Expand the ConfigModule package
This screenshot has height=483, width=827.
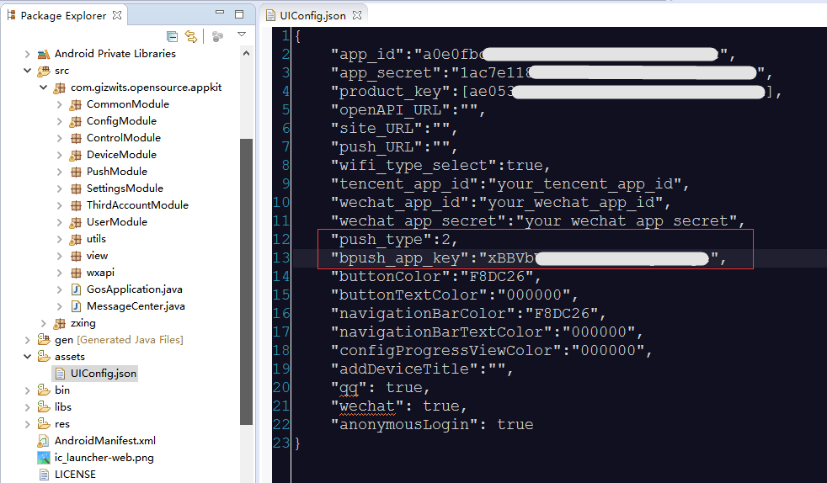click(60, 121)
